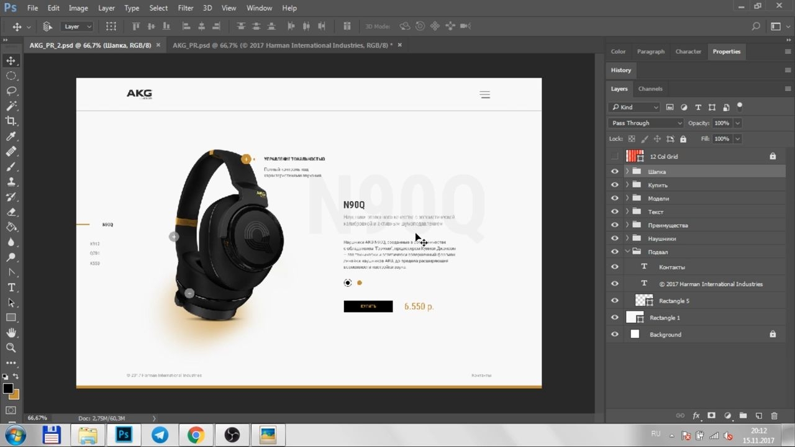This screenshot has width=795, height=447.
Task: Turn layer filtering on or off
Action: pos(740,107)
